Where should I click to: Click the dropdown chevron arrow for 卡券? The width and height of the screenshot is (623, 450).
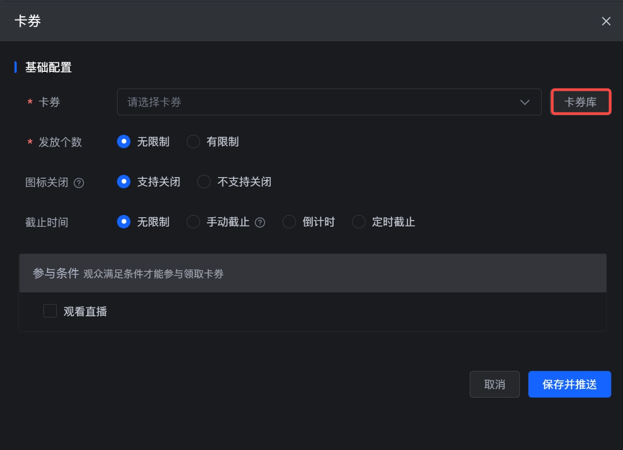(524, 102)
